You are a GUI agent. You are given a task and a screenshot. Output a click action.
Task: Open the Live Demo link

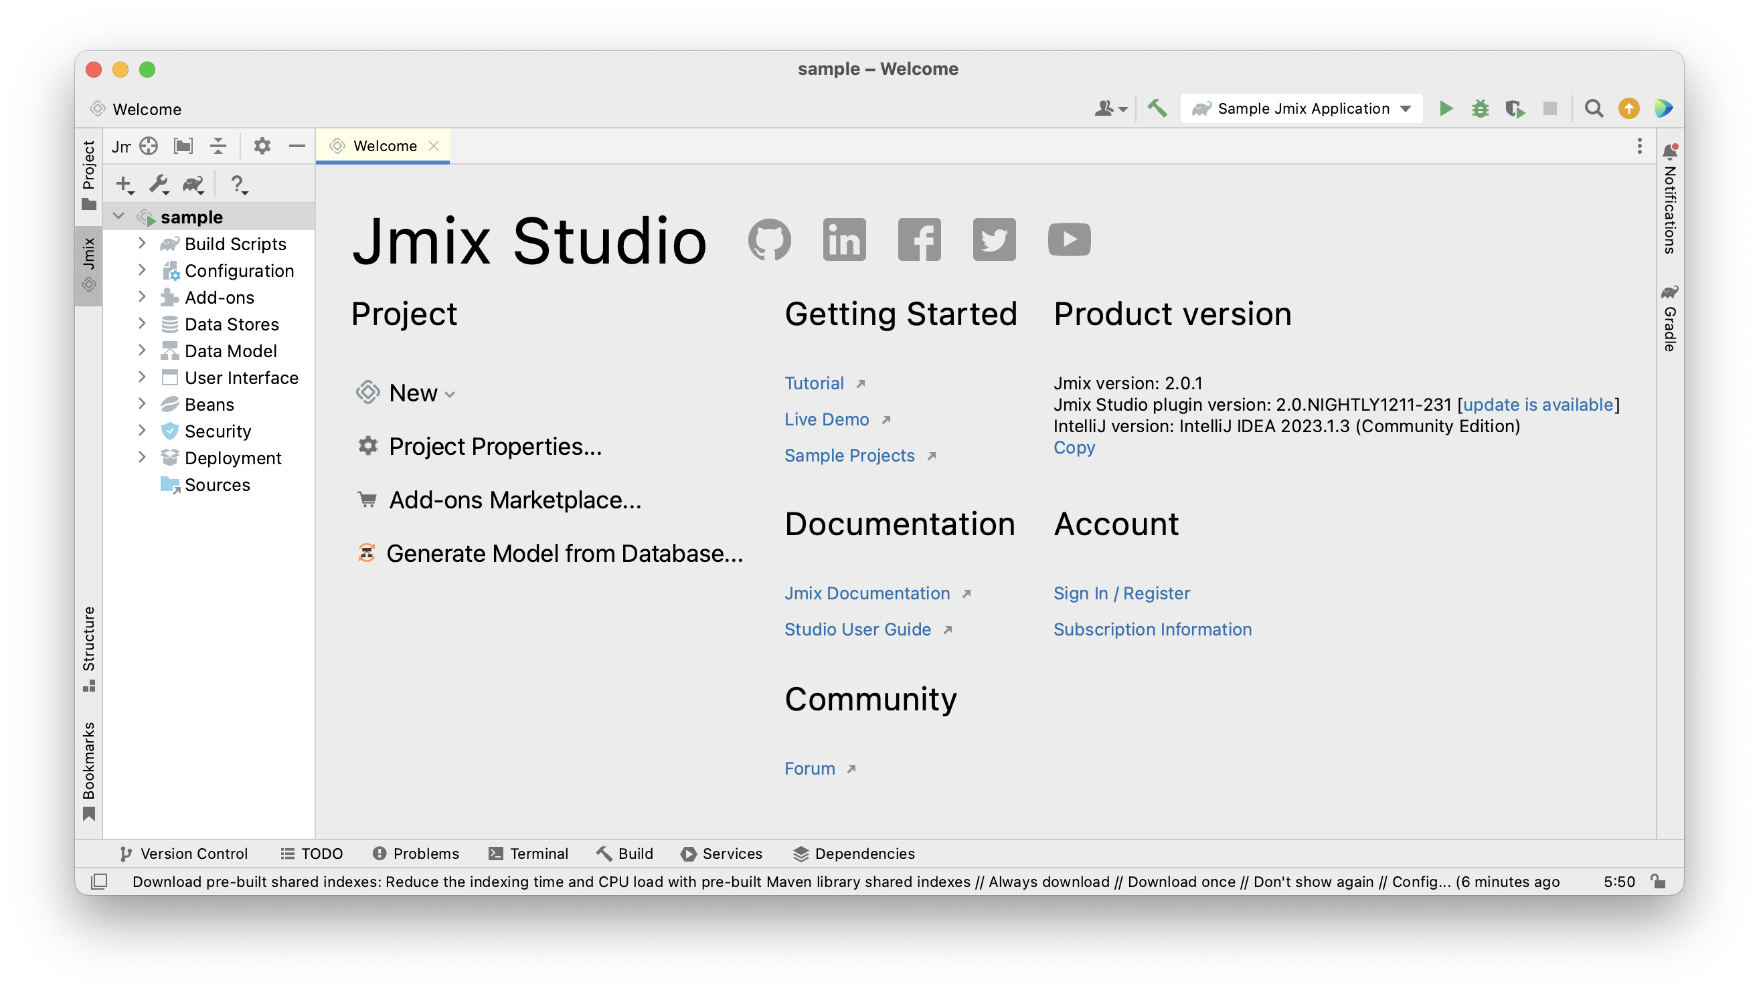[x=827, y=419]
